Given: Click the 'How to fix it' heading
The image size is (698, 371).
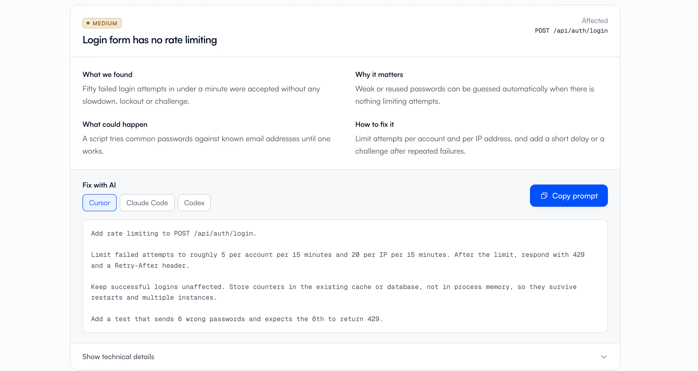Looking at the screenshot, I should point(375,125).
